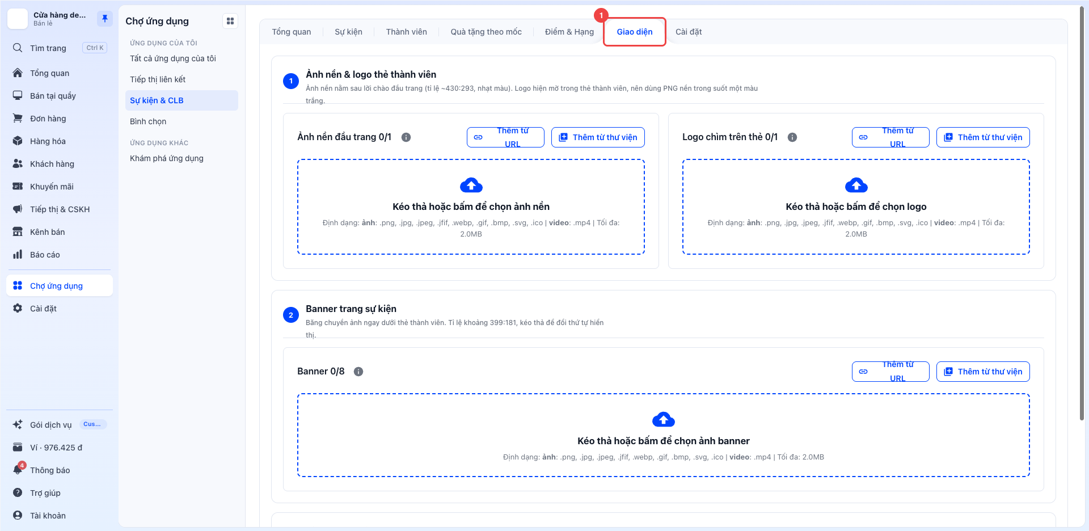The width and height of the screenshot is (1089, 531).
Task: Open the Thành viên tab
Action: coord(407,32)
